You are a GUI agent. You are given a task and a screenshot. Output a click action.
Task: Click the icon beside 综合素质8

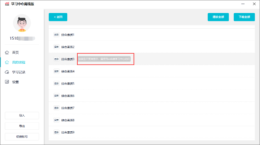56,120
